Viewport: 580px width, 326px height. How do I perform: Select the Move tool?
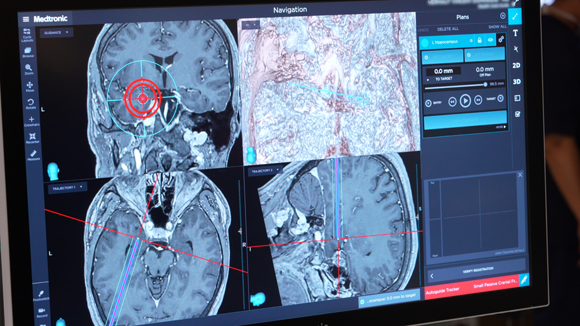click(x=30, y=87)
